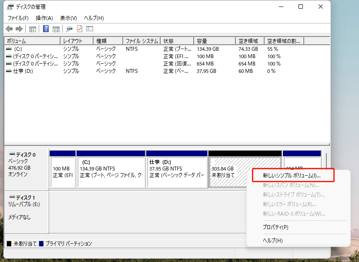
Task: Select 新しいシンプル ボリューム(I)... from context menu
Action: [x=292, y=176]
